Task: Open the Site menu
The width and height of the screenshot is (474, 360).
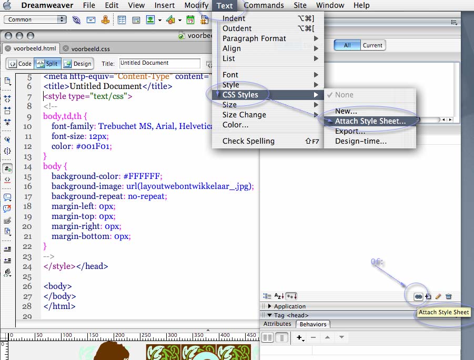Action: point(300,5)
